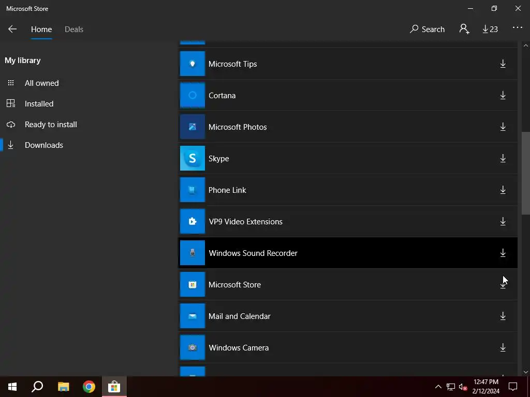
Task: Click Skype's download arrow icon
Action: (503, 158)
